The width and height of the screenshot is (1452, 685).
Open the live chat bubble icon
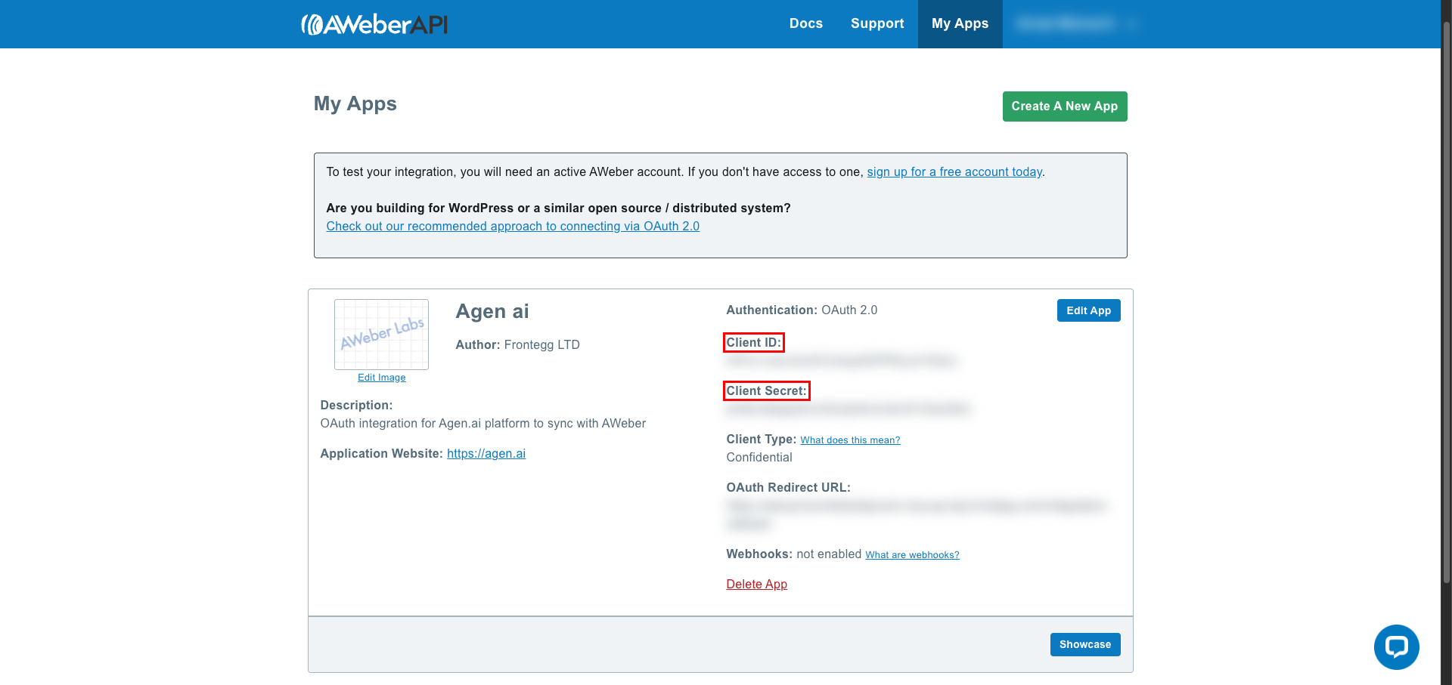click(1396, 646)
